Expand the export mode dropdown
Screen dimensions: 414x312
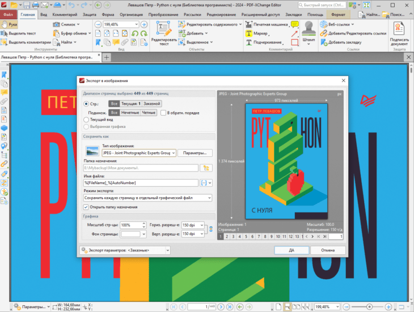click(x=147, y=198)
